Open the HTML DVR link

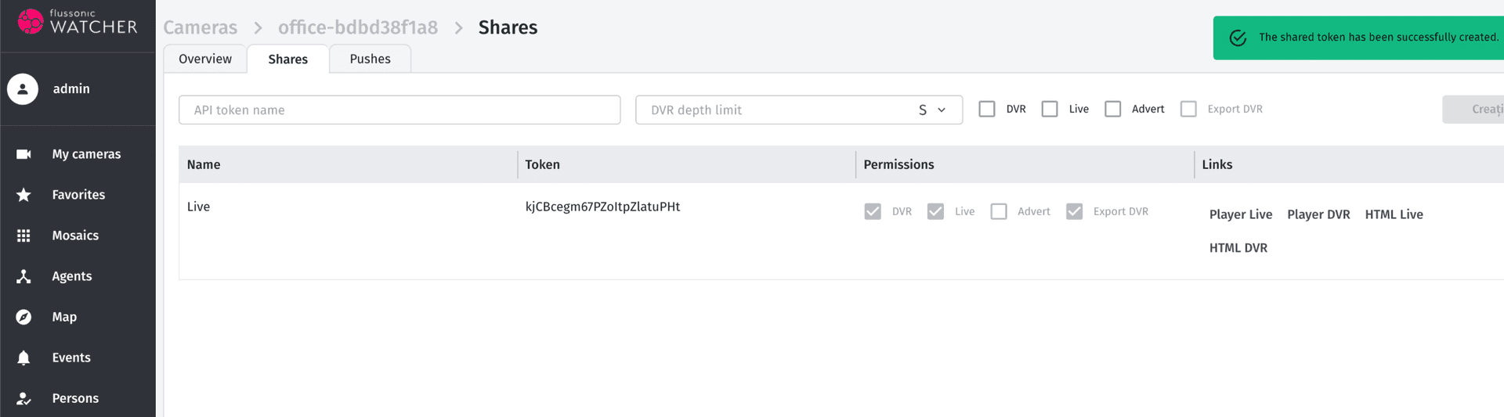(1238, 248)
